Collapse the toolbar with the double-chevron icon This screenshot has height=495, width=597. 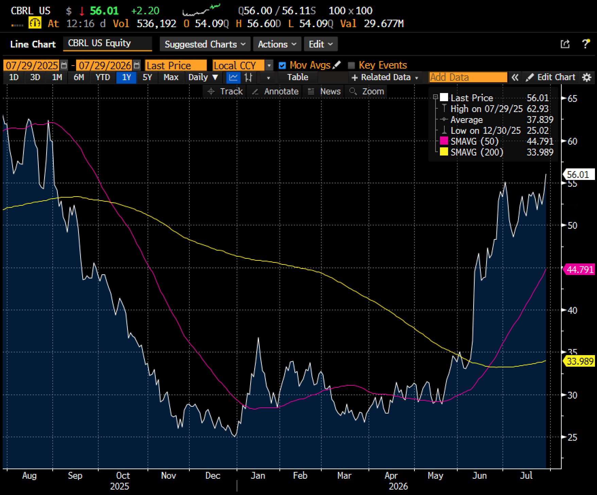515,77
